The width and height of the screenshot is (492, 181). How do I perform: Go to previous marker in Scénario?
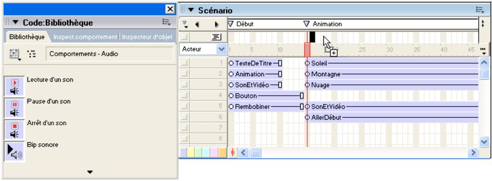[x=197, y=25]
